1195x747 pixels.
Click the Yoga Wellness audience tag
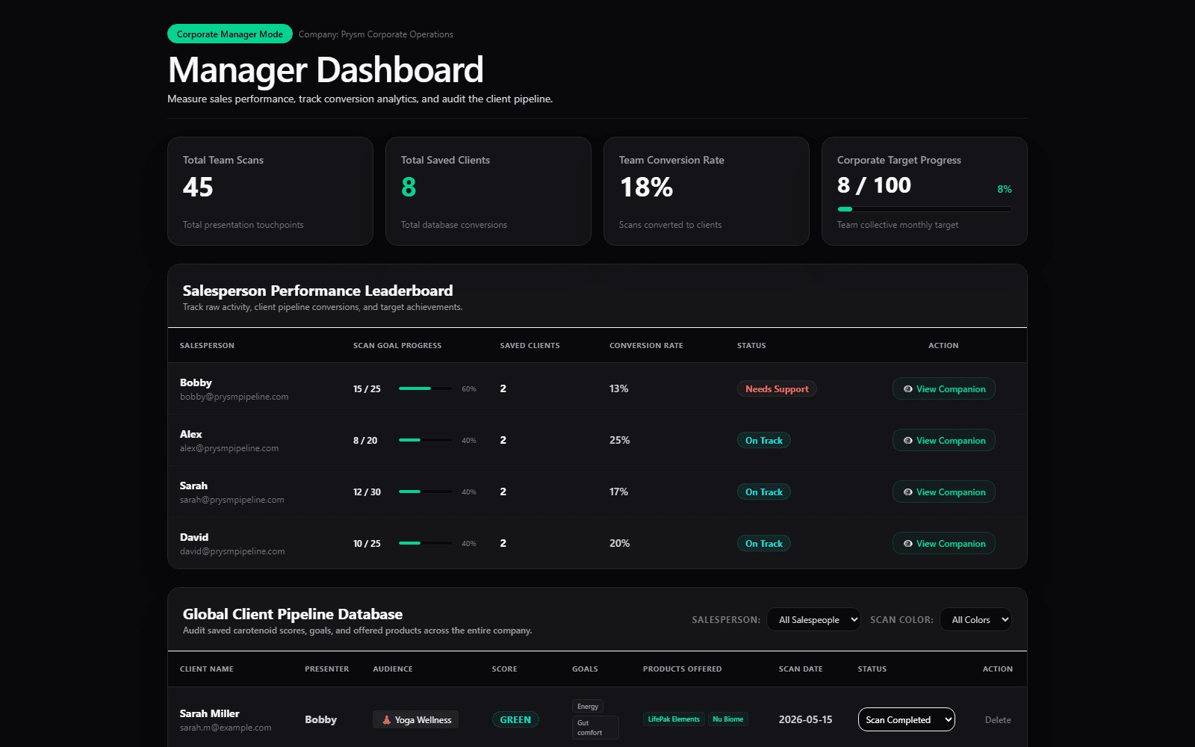tap(415, 720)
